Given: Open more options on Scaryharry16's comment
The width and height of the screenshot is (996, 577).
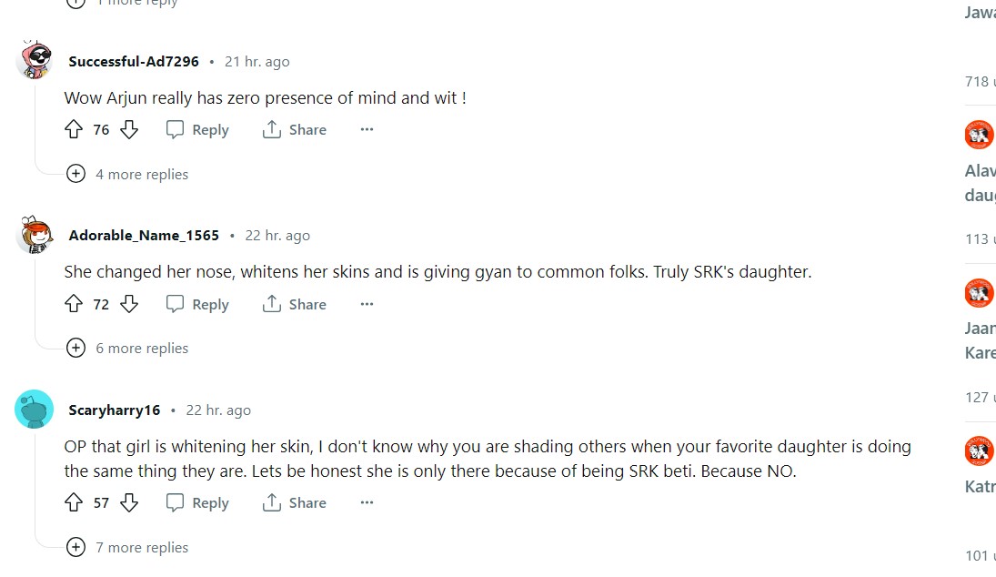Looking at the screenshot, I should tap(367, 502).
